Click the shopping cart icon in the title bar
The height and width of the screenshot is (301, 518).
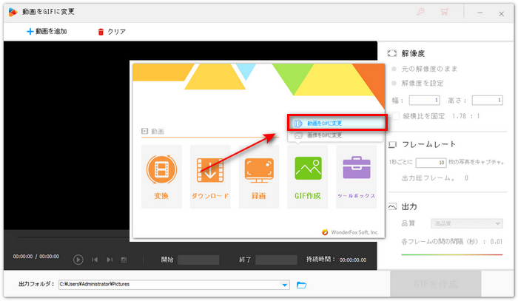tap(445, 13)
